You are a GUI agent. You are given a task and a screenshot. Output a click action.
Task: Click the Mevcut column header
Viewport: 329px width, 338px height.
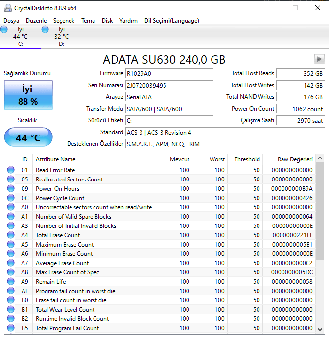tap(174, 159)
